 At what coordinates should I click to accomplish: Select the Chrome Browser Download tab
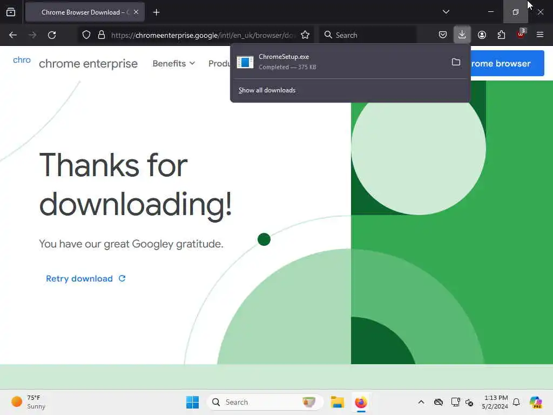point(85,12)
